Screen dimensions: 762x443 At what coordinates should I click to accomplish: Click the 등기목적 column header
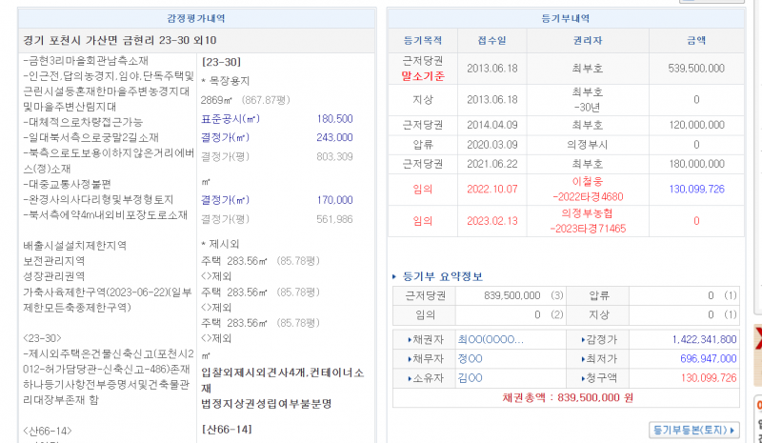coord(423,41)
